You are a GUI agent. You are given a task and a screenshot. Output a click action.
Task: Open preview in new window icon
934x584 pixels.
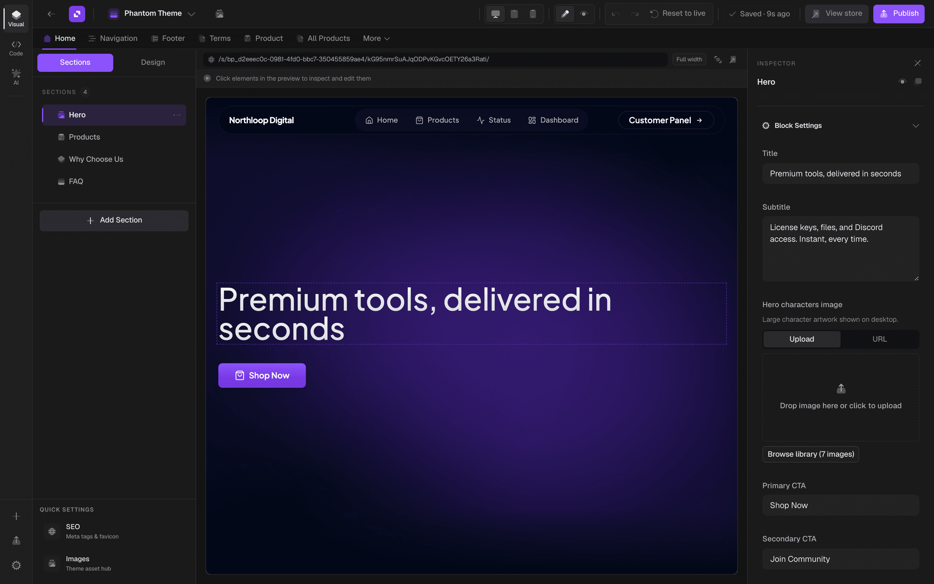[x=733, y=60]
